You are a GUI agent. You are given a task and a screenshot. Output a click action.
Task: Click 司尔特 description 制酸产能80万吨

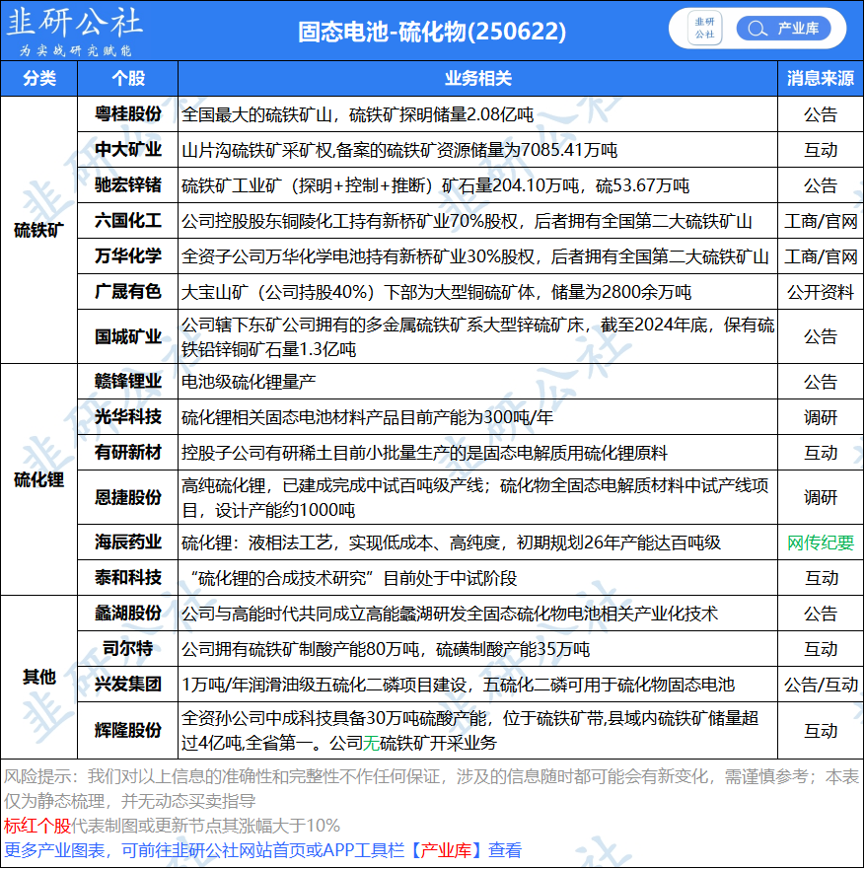(x=385, y=649)
